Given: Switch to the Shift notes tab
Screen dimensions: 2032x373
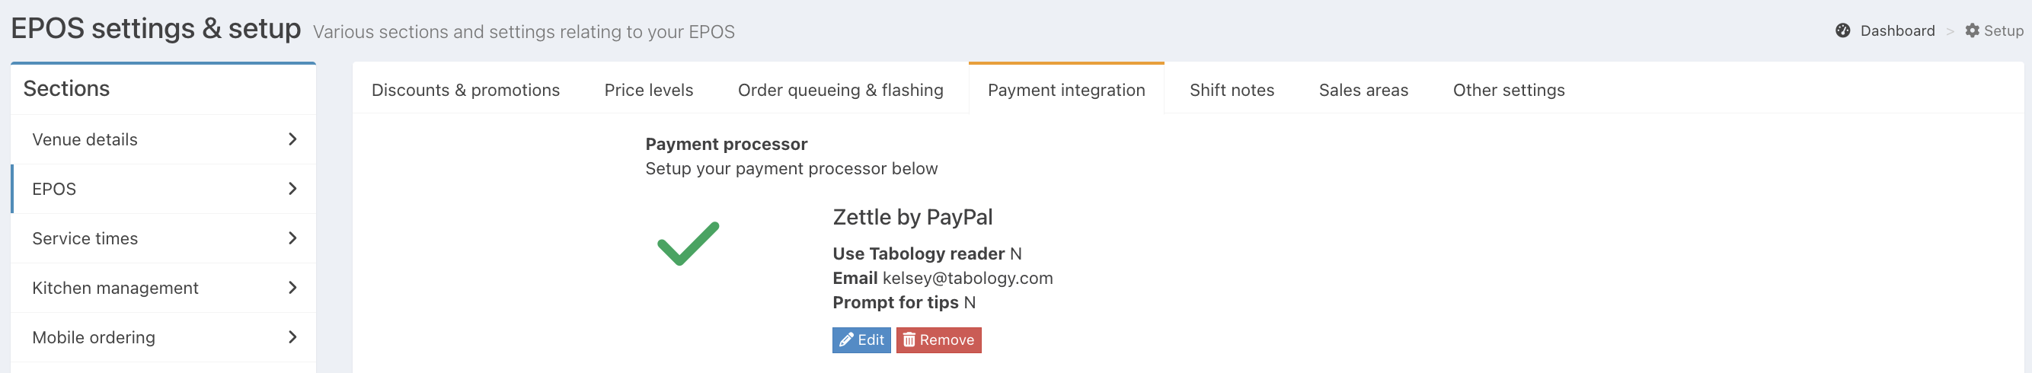Looking at the screenshot, I should point(1232,90).
